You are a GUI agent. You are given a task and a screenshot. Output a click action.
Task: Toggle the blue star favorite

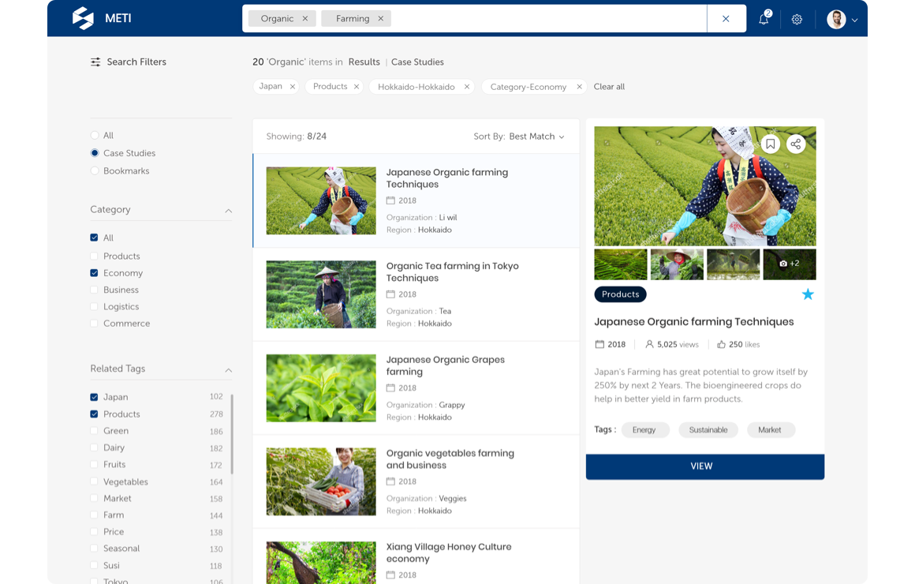click(x=808, y=294)
